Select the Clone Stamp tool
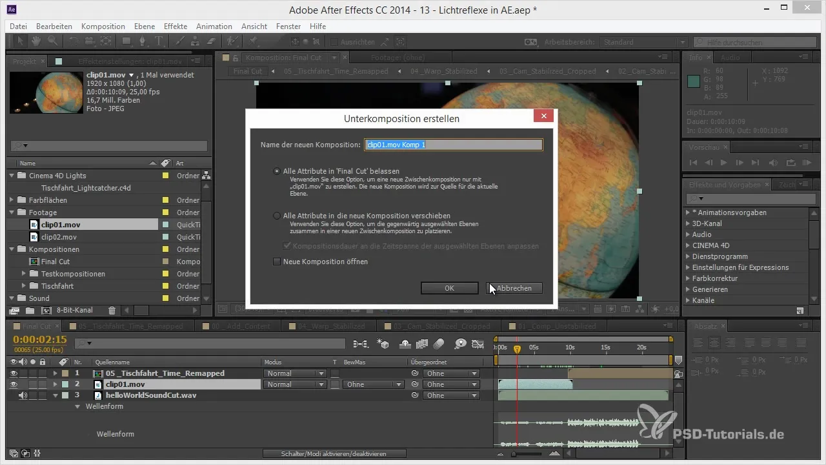This screenshot has width=826, height=465. pos(196,41)
